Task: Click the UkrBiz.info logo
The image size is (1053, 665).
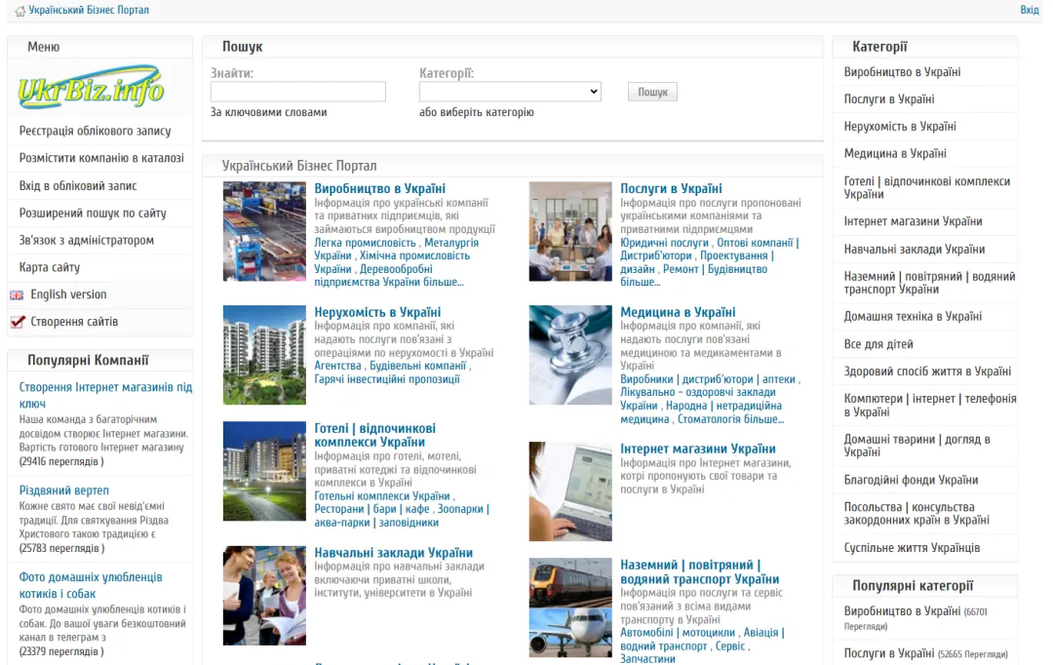Action: 91,88
